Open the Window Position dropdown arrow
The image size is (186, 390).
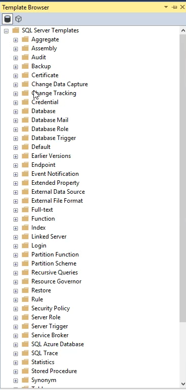(x=166, y=7)
